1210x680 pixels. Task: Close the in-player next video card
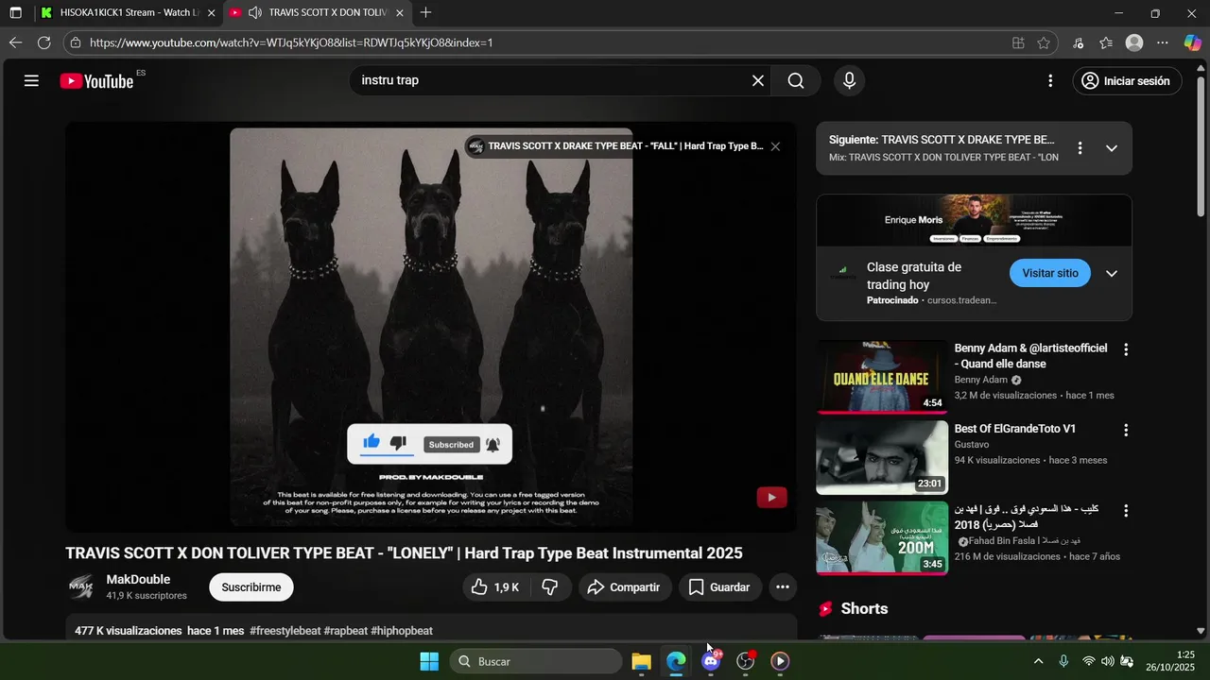click(x=775, y=146)
